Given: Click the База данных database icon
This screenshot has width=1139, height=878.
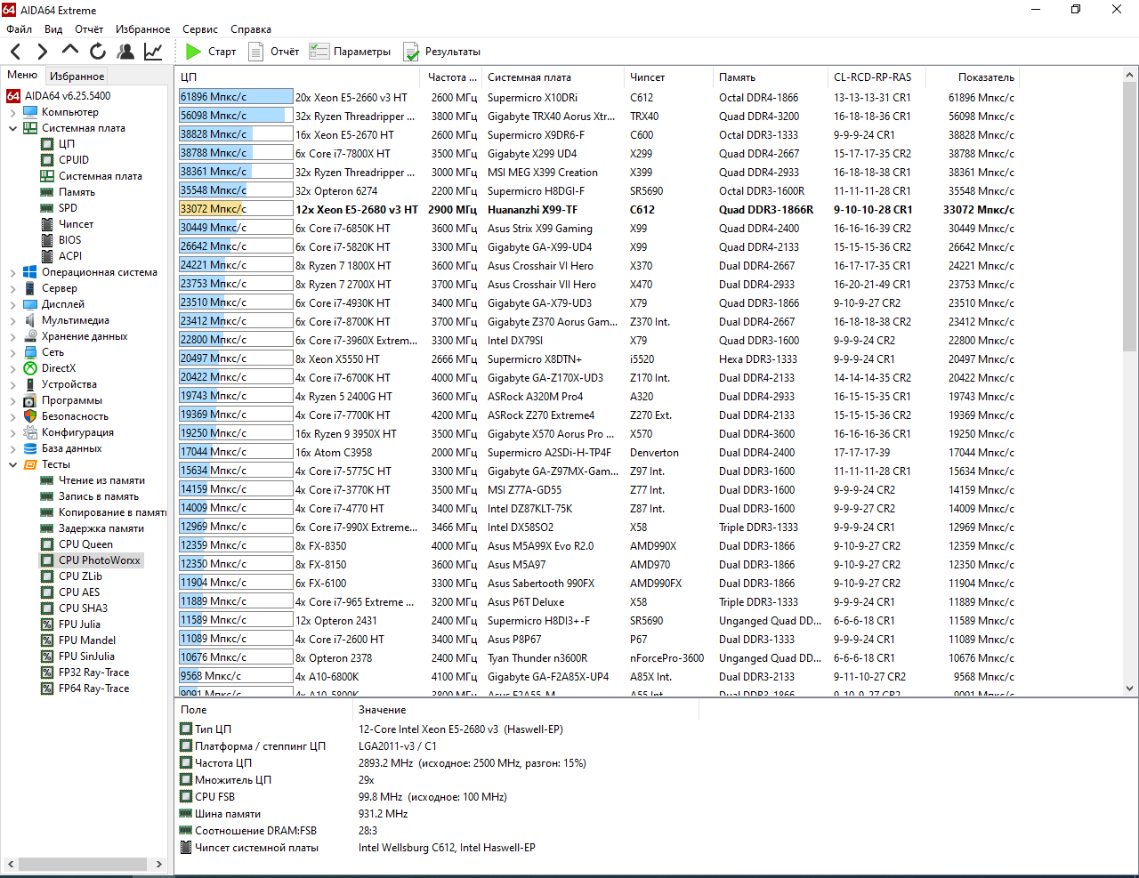Looking at the screenshot, I should (30, 448).
